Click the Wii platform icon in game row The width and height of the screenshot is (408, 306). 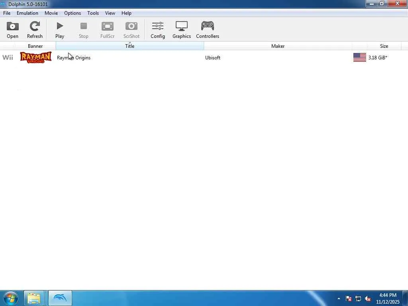click(8, 57)
